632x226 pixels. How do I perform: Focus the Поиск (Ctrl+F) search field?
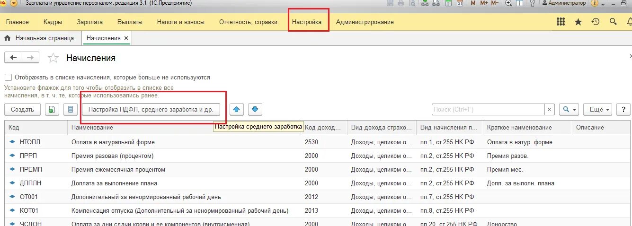(488, 109)
